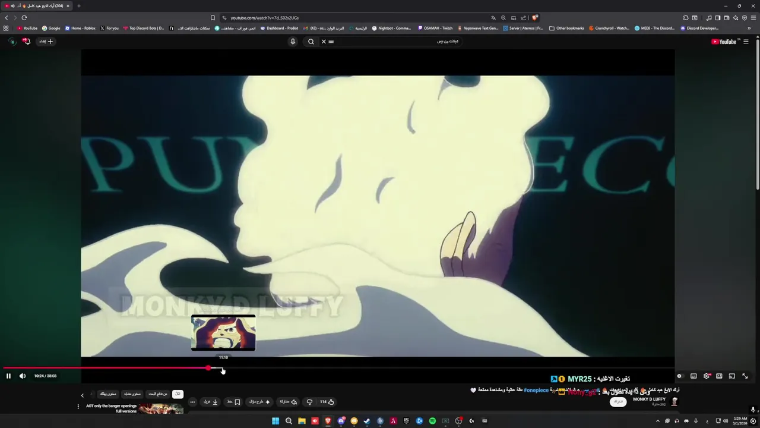Open MONKY D LUFFY channel avatar
Viewport: 760px width, 428px height.
coord(674,401)
